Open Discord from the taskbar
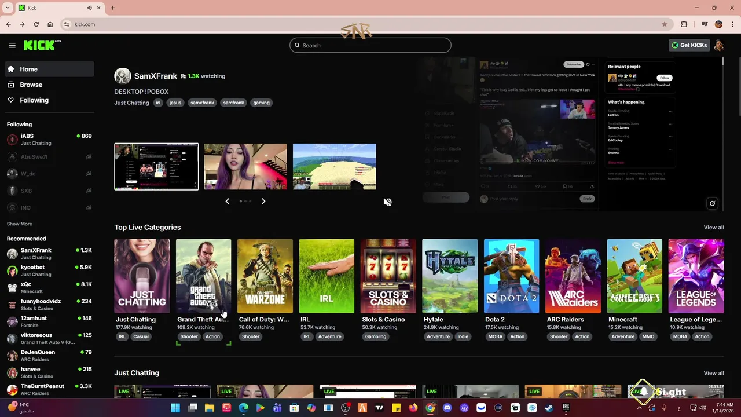The image size is (741, 417). coord(447,408)
